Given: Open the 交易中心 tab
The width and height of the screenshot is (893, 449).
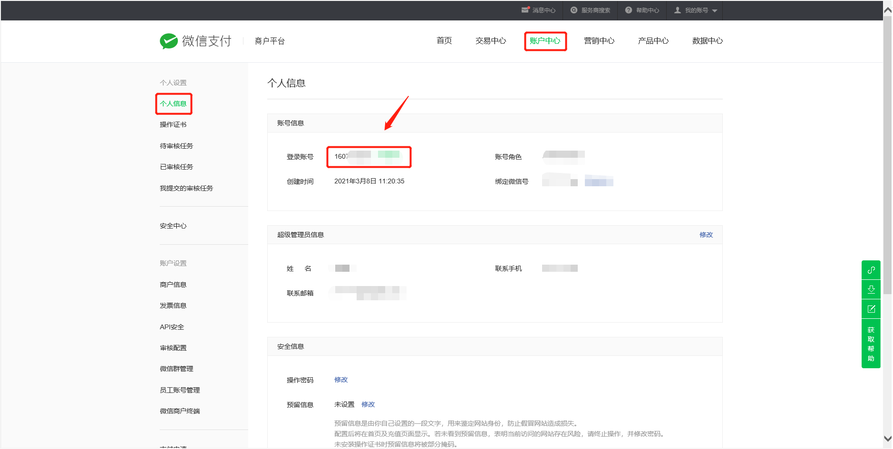Looking at the screenshot, I should coord(491,41).
